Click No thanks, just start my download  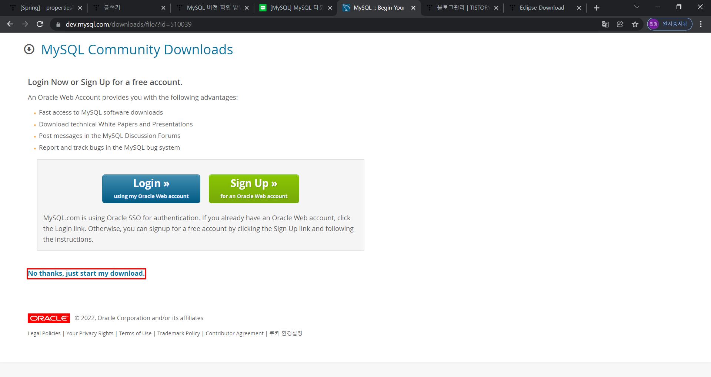86,274
